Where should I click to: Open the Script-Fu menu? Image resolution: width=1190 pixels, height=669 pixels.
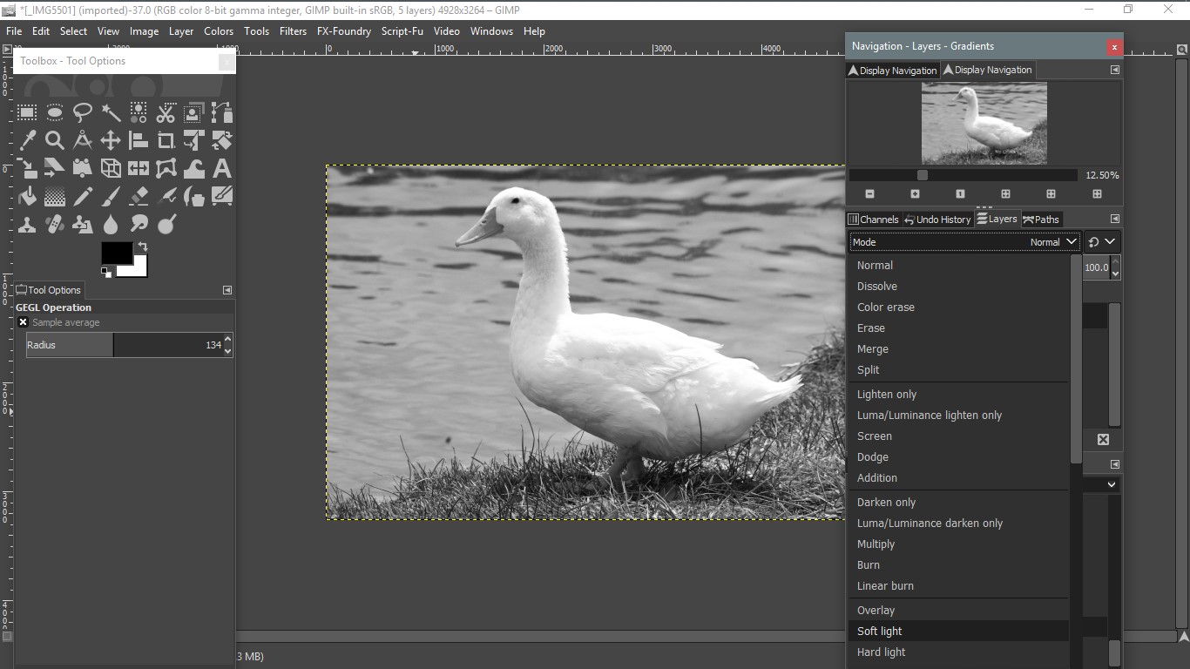(x=402, y=30)
